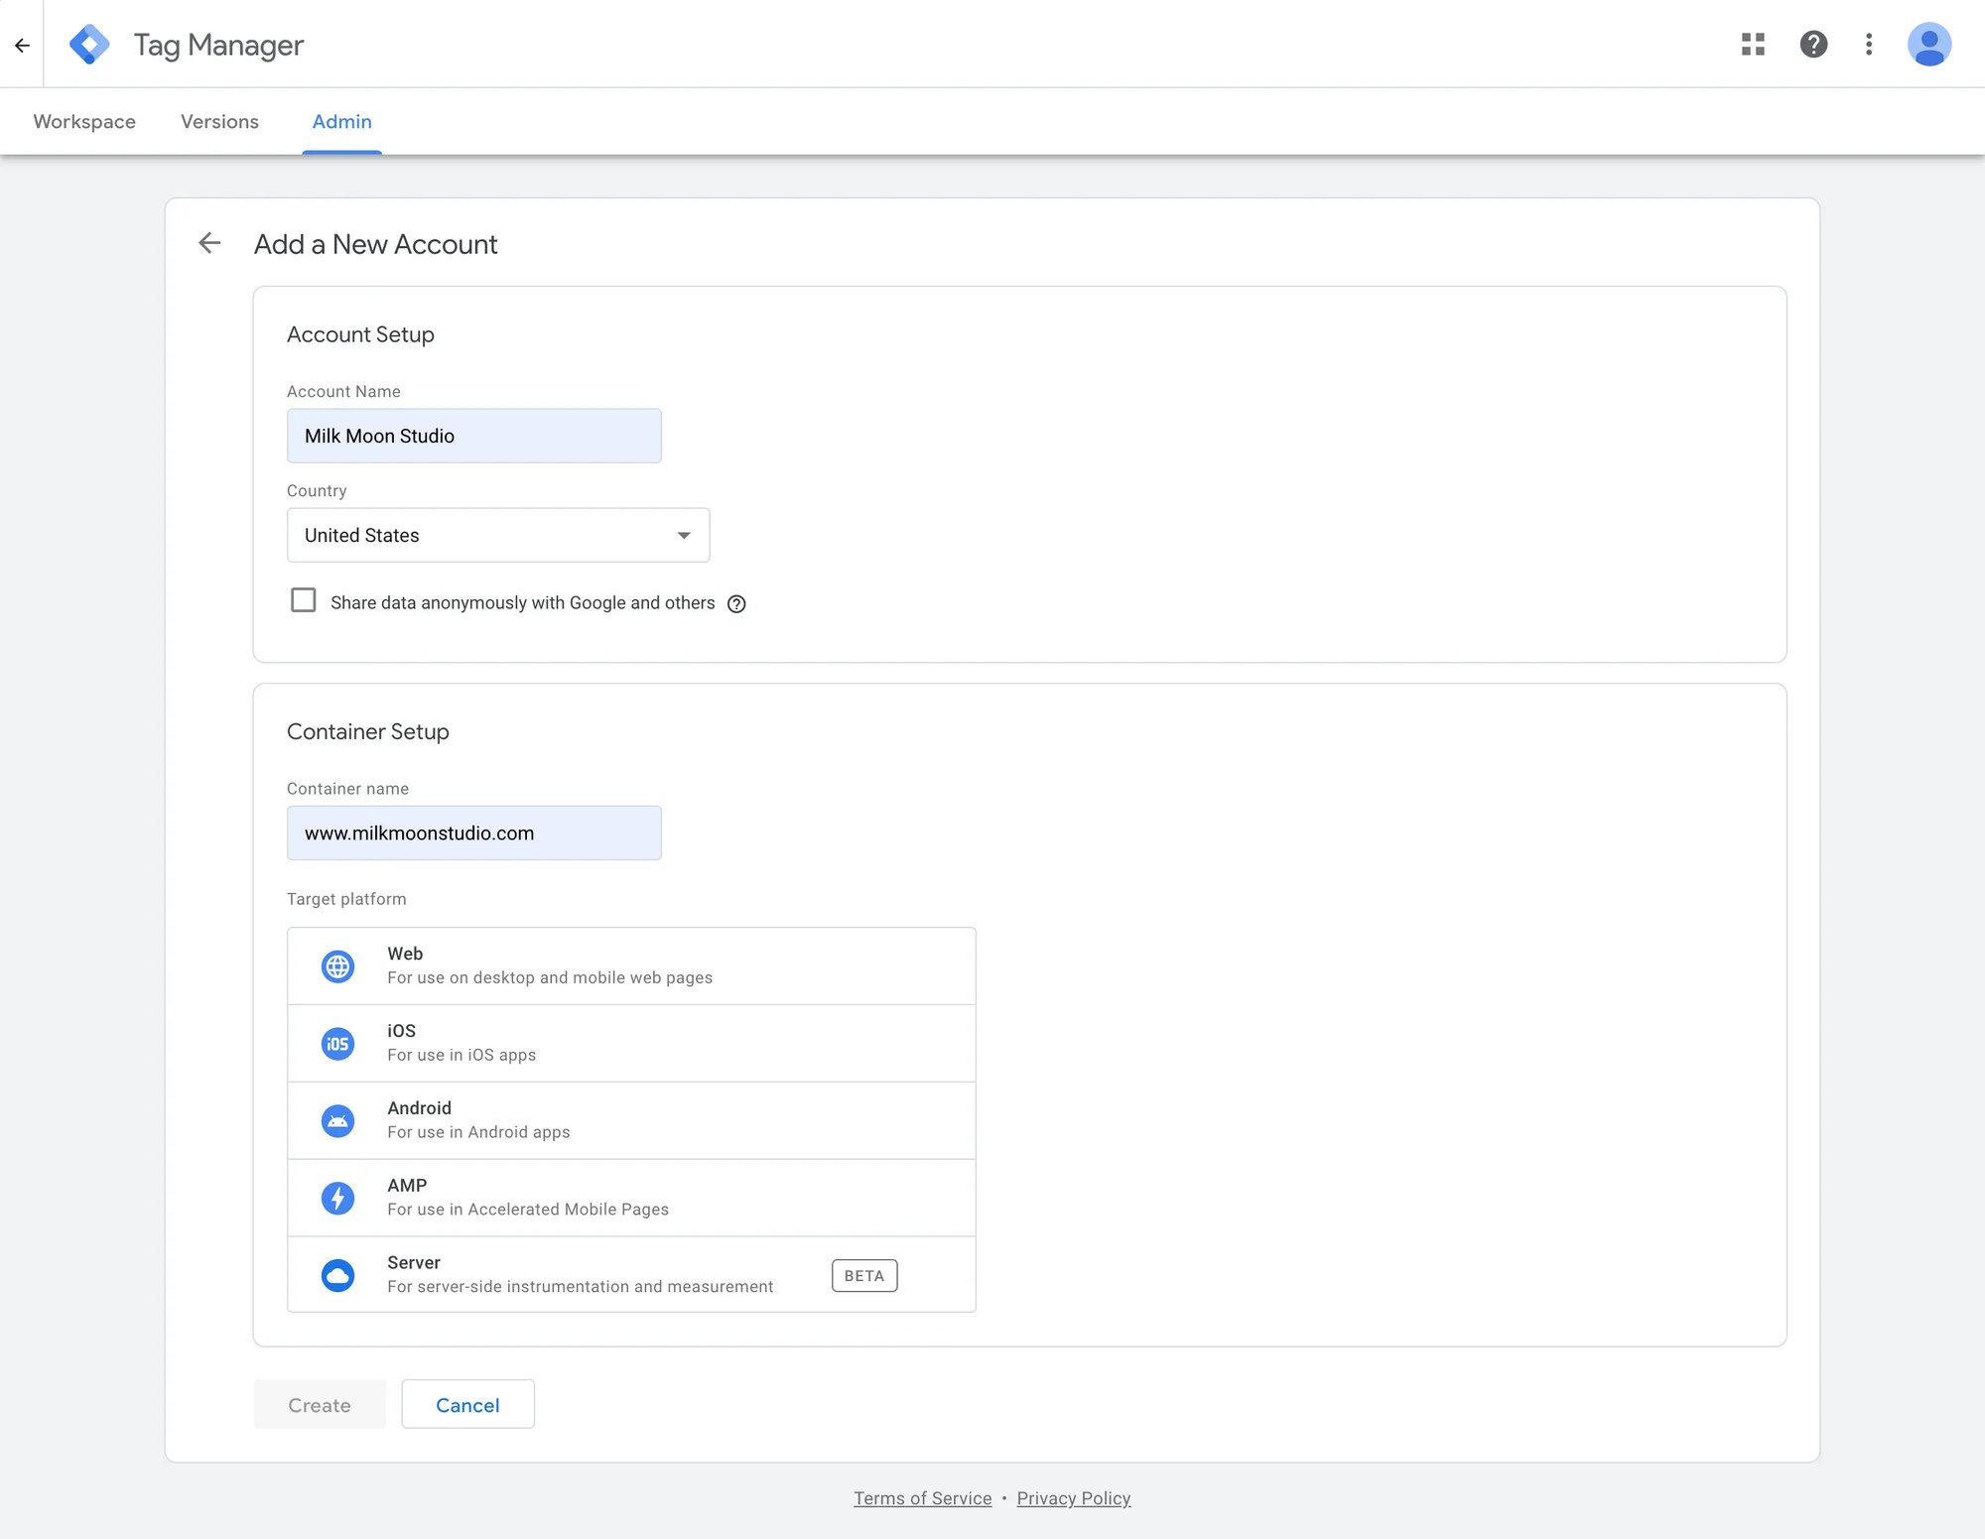The width and height of the screenshot is (1985, 1539).
Task: Expand the United States country selector
Action: pyautogui.click(x=684, y=535)
